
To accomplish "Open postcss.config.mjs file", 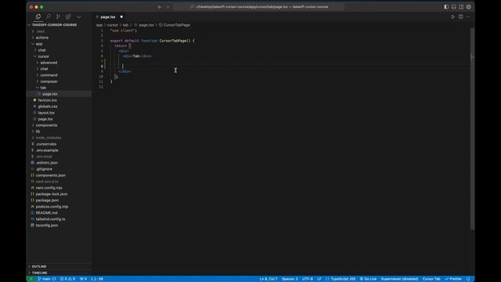I will (52, 207).
